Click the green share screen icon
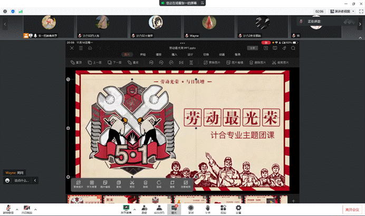Viewport: 365px width, 216px height. pyautogui.click(x=126, y=208)
